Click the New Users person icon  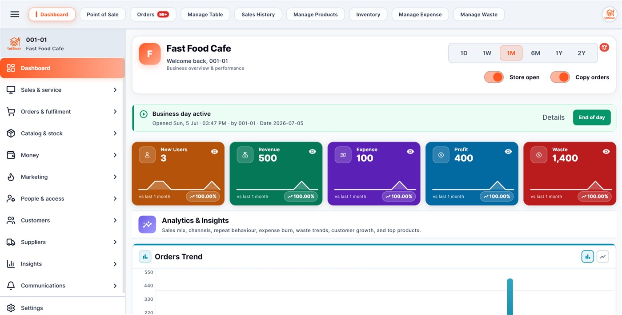147,155
